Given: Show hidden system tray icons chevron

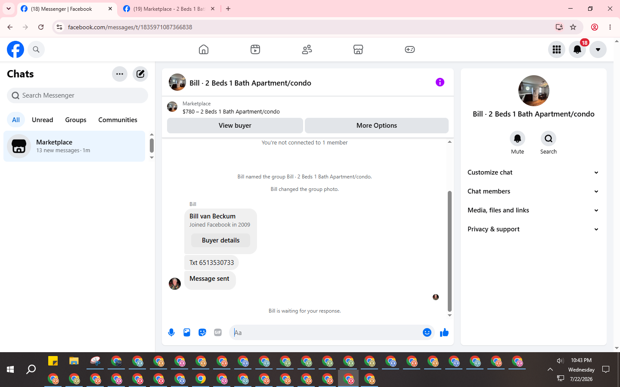Looking at the screenshot, I should click(x=550, y=369).
